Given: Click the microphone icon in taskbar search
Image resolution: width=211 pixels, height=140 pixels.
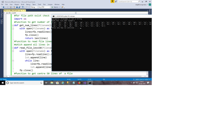Looking at the screenshot, I should click(41, 83).
